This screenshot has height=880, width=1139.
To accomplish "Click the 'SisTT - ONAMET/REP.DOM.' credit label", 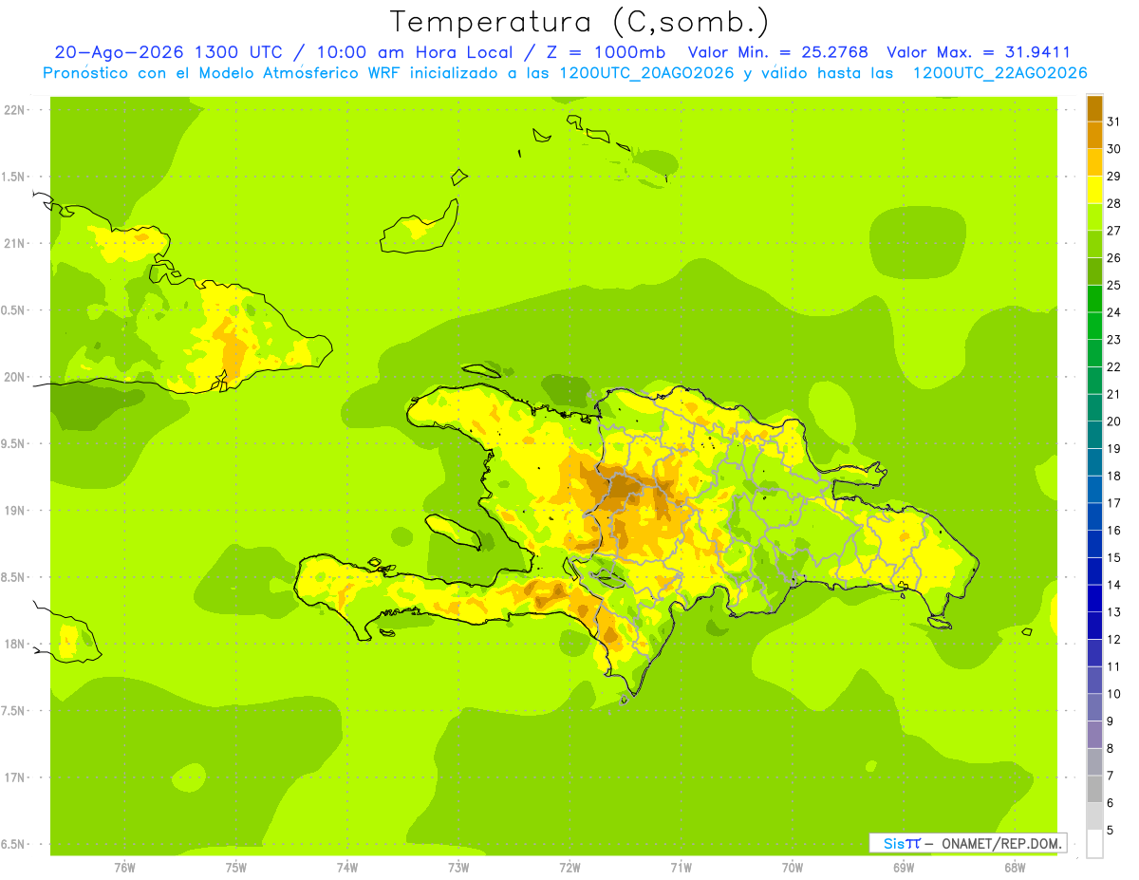I will tap(967, 843).
